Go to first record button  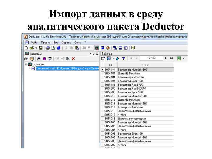tap(131, 58)
